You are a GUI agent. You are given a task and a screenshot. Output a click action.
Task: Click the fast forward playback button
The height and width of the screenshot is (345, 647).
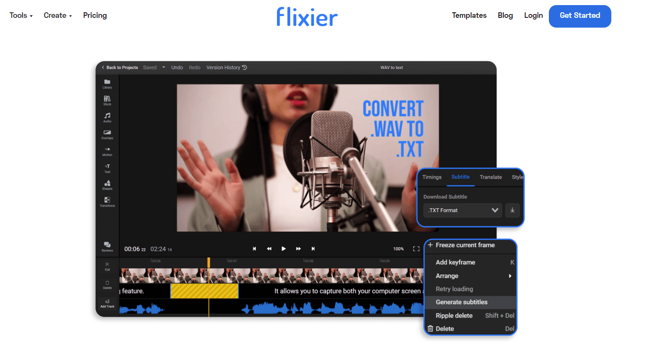point(298,249)
